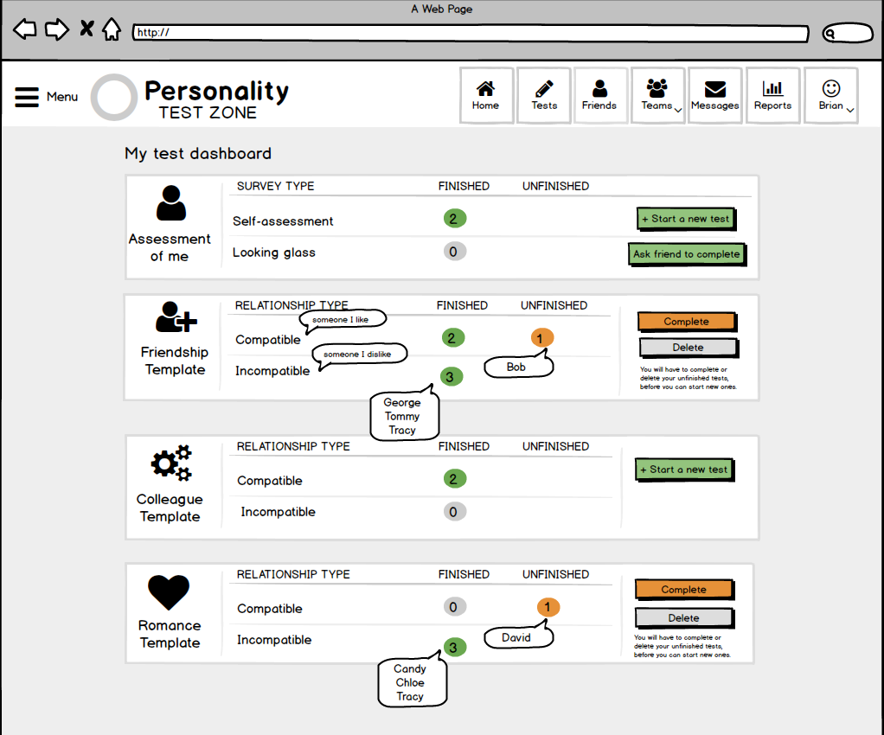Click Romance Compatible finished badge 0
Image resolution: width=884 pixels, height=735 pixels.
454,607
